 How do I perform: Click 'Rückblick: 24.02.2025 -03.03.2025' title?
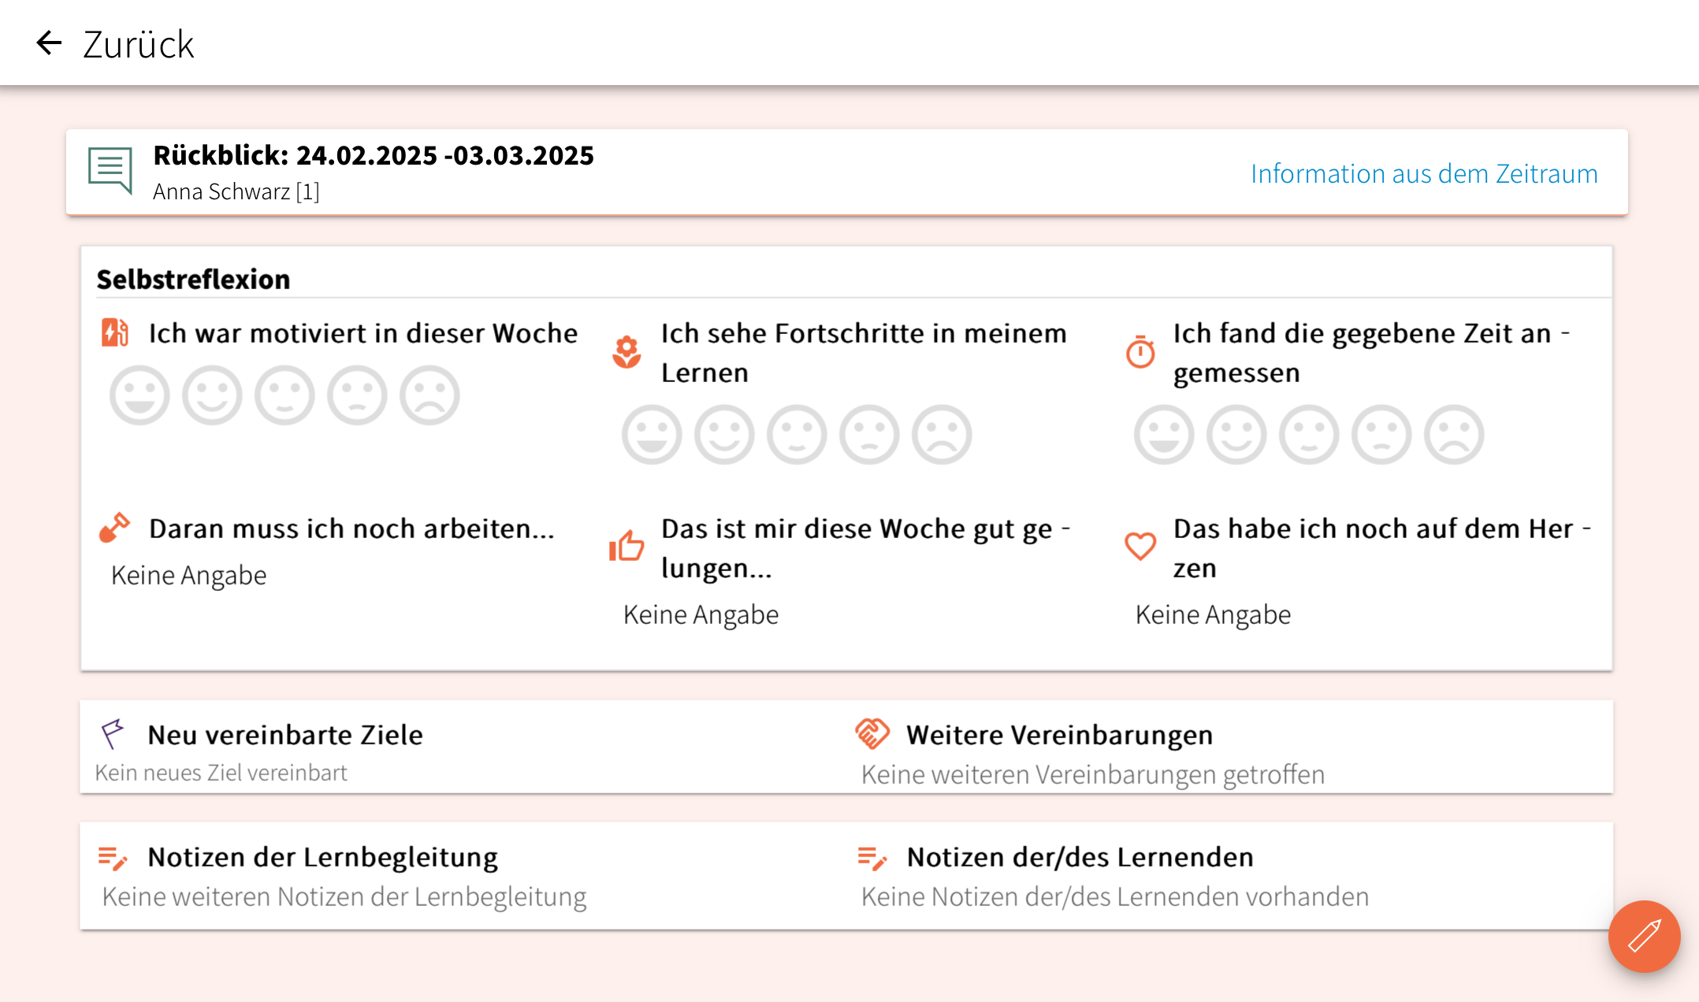pos(374,155)
